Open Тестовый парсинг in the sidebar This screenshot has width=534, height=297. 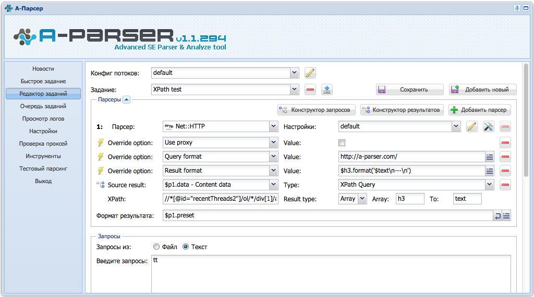pos(43,169)
